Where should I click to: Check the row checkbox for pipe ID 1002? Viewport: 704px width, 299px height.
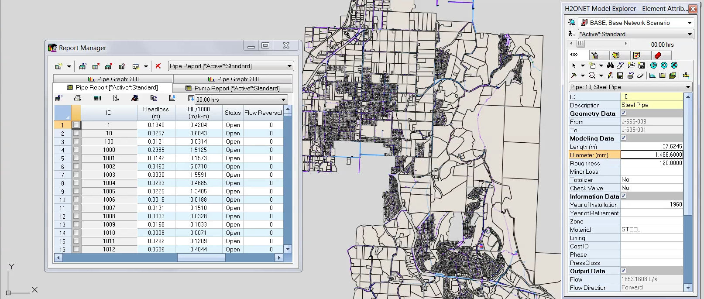76,166
